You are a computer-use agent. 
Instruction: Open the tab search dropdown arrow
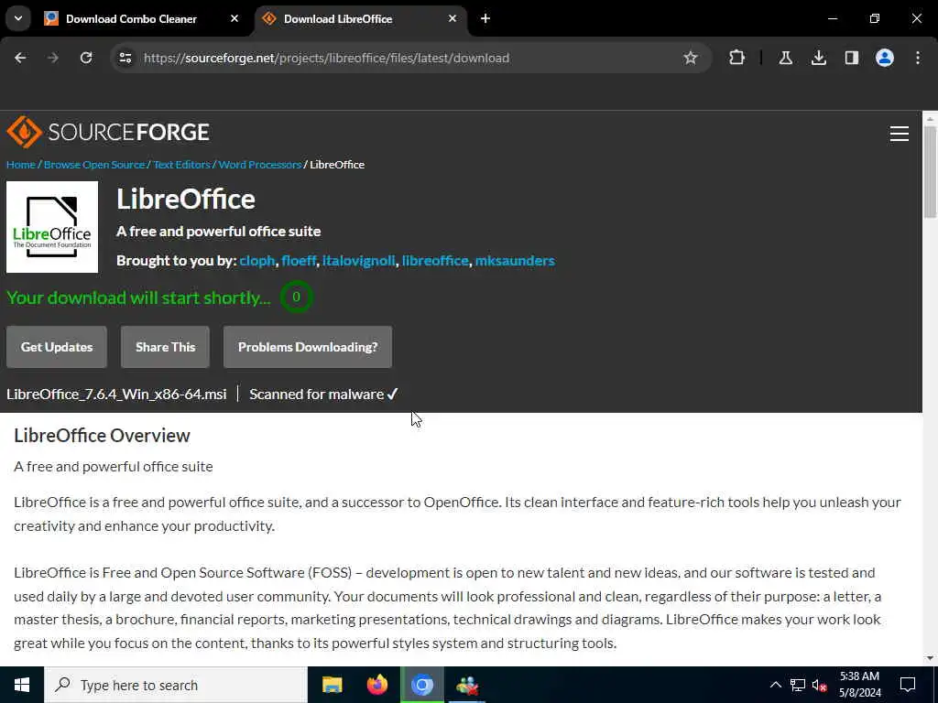point(18,18)
